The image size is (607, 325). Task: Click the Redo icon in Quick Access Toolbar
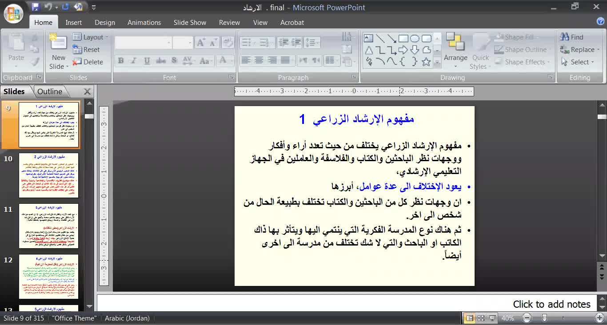(65, 7)
